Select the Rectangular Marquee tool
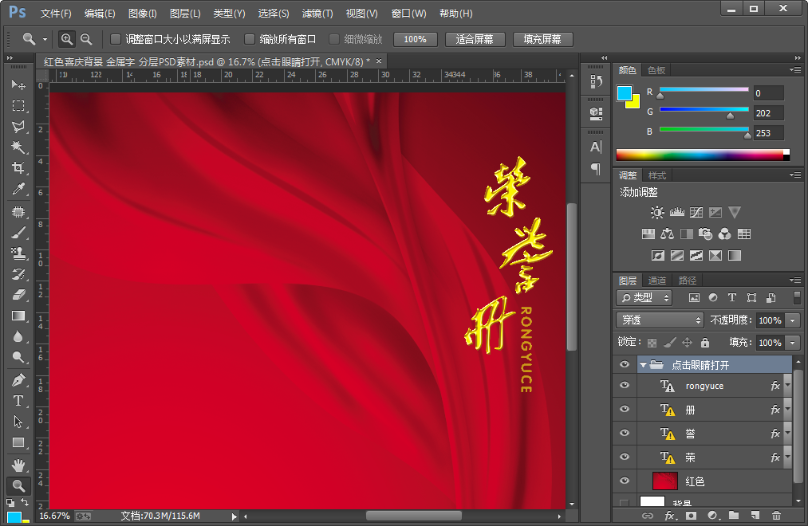 click(18, 105)
